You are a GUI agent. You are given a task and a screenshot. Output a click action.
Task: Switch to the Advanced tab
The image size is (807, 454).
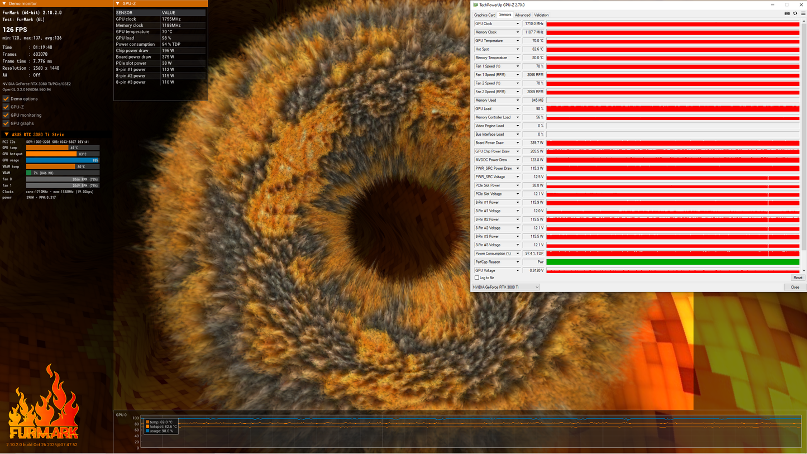[523, 15]
